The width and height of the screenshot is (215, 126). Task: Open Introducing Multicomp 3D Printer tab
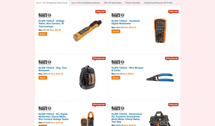pyautogui.click(x=158, y=3)
